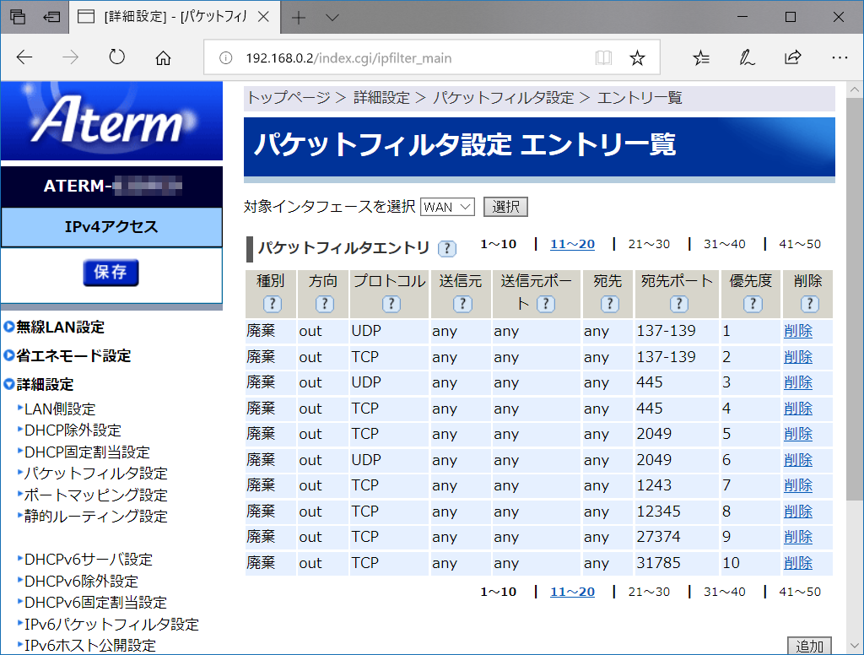Delete the port 27374 filter entry
The image size is (864, 655).
[798, 537]
